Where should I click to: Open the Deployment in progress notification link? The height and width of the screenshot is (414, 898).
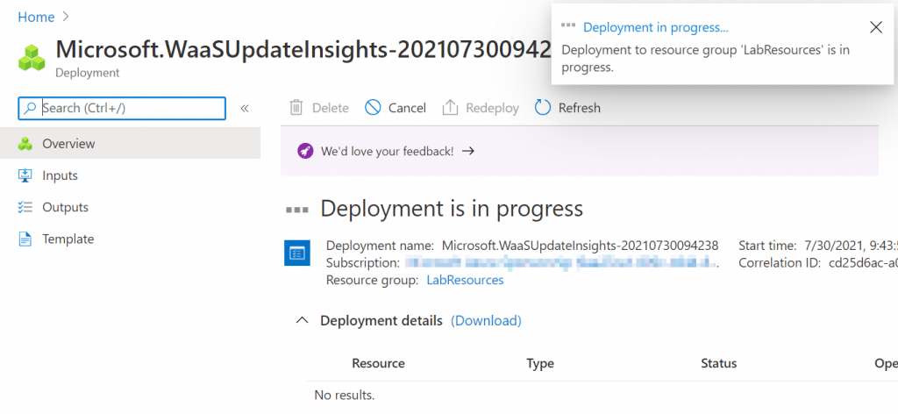(656, 27)
